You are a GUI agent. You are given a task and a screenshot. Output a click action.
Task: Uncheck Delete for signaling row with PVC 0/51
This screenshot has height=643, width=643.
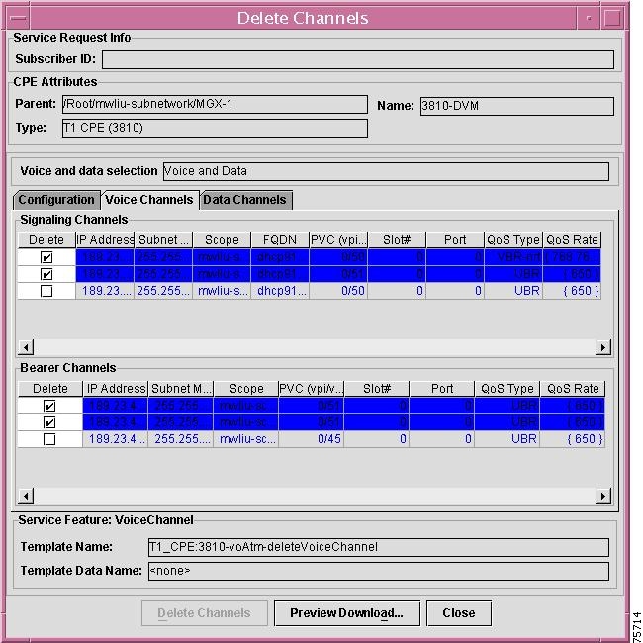[x=46, y=274]
